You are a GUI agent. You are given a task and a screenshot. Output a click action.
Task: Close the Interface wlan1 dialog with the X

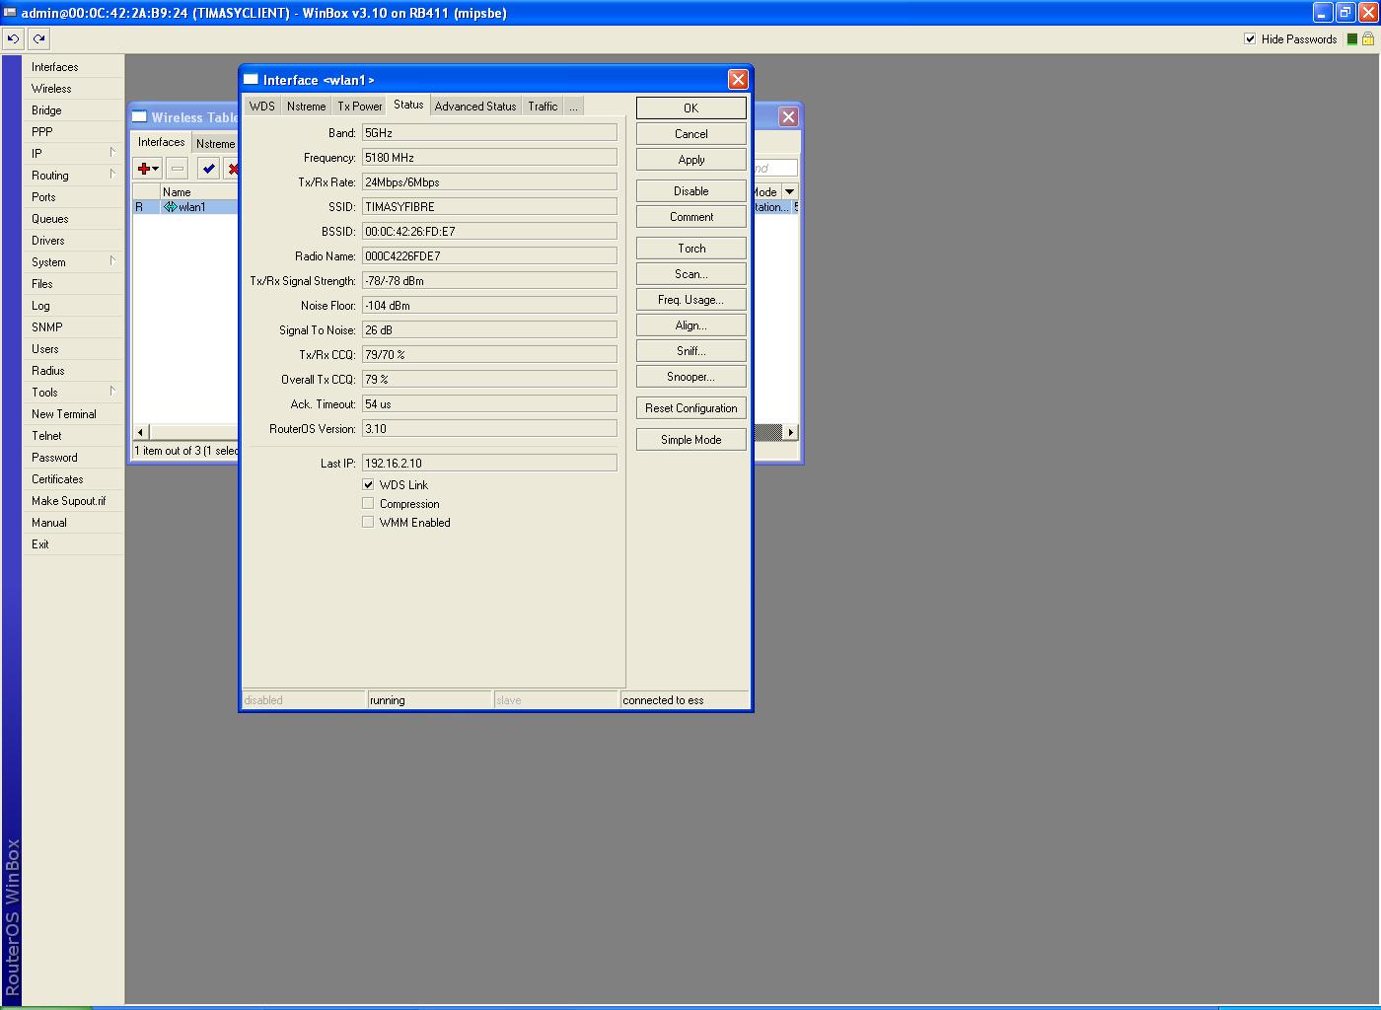[x=738, y=80]
